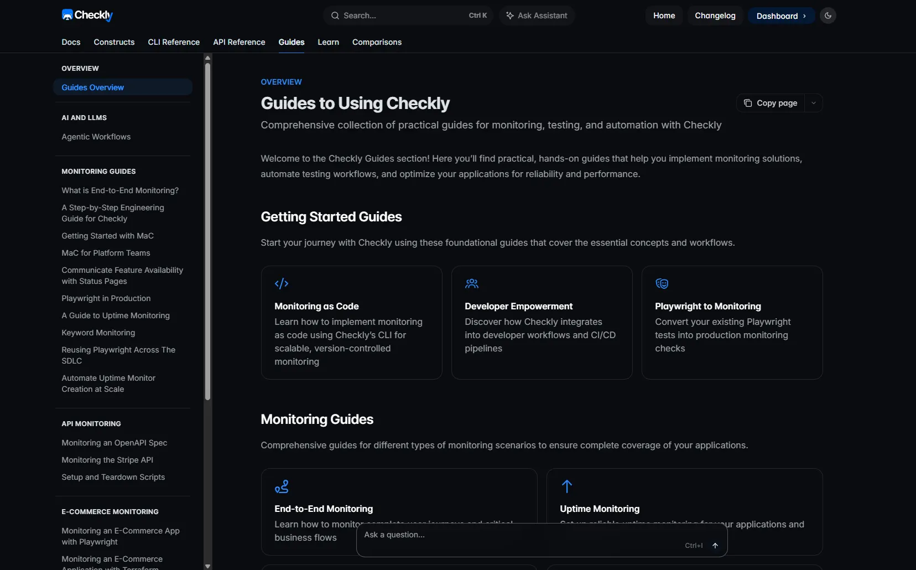Open the Monitoring as Code card title
The width and height of the screenshot is (916, 570).
(x=316, y=306)
